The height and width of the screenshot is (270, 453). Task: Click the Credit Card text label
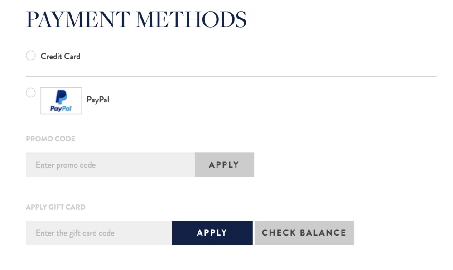[x=60, y=56]
